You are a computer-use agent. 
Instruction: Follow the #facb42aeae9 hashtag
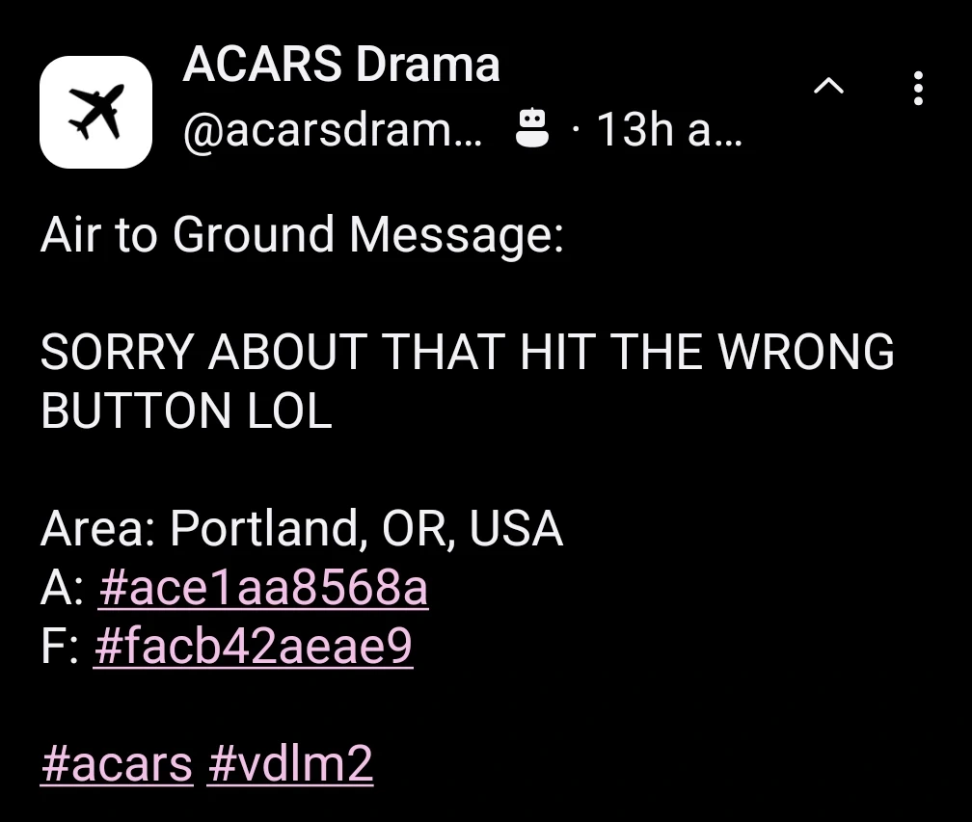253,646
